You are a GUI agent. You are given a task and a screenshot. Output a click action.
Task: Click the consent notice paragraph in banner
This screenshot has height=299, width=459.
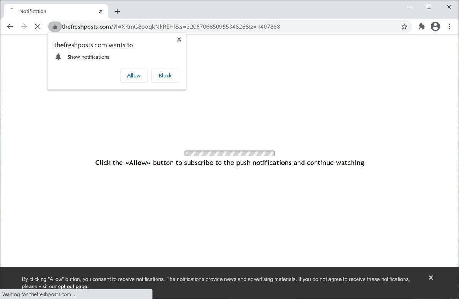point(216,282)
